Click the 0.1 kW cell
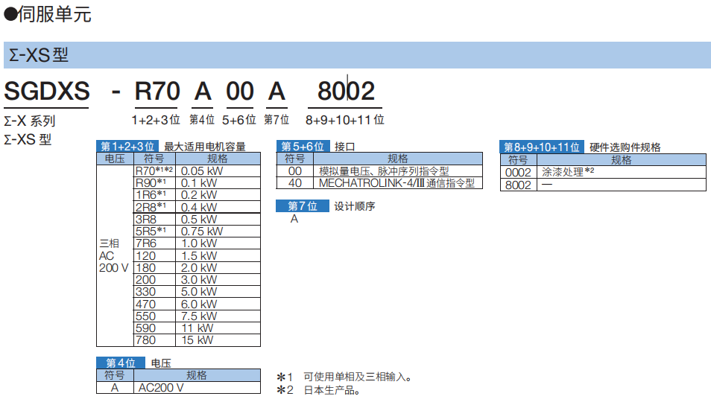This screenshot has width=711, height=405. (218, 183)
